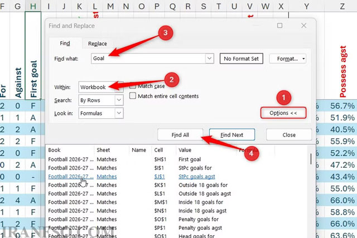Select result 'Inside 18 goals agst'

176,211
